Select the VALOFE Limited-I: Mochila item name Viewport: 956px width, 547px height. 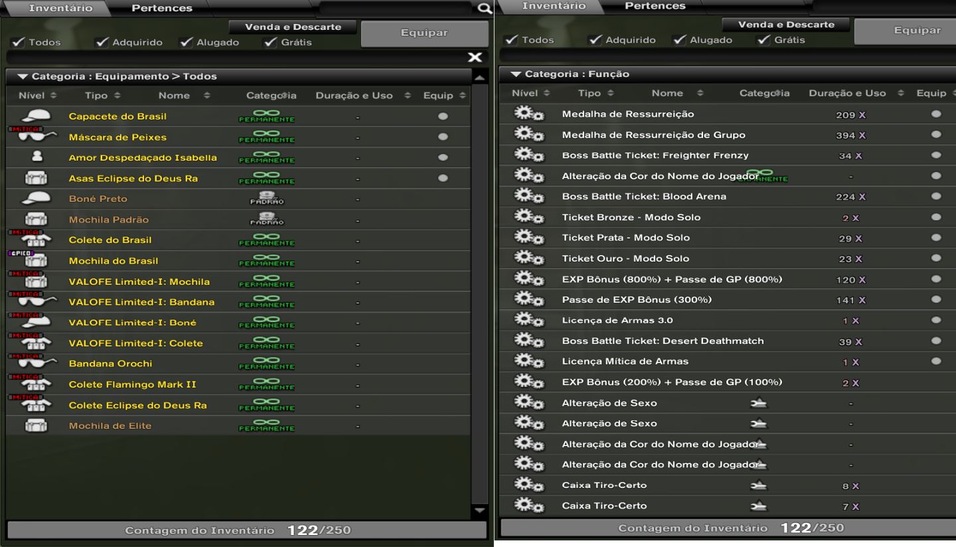(139, 281)
